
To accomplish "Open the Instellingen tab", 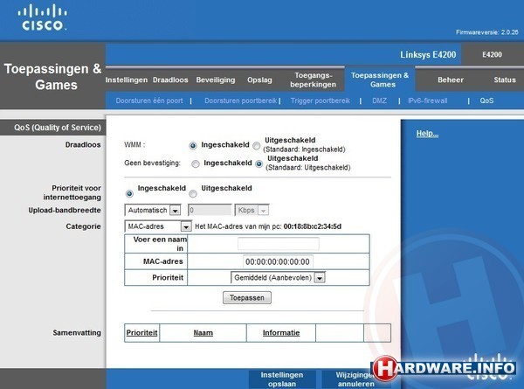I will (x=127, y=80).
